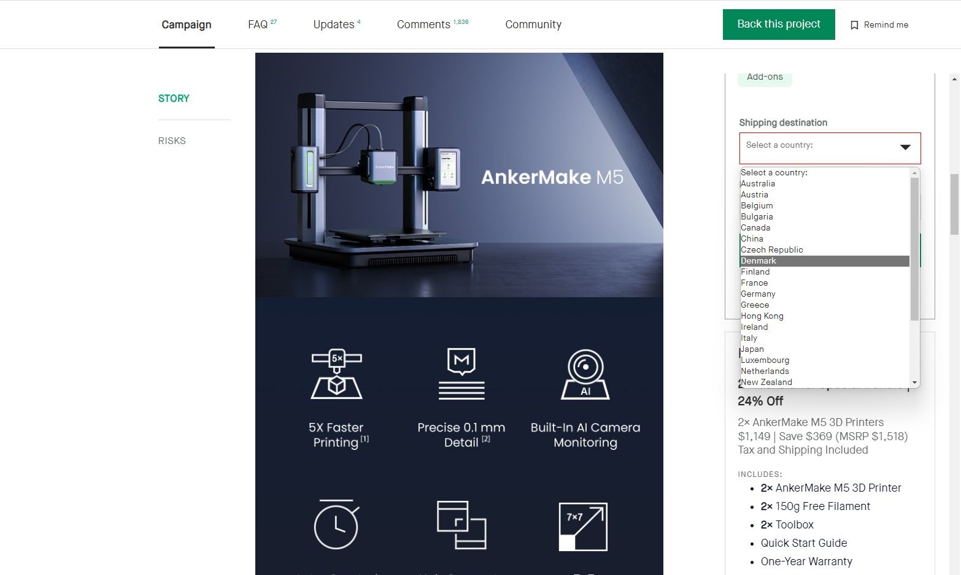Pick Hong Kong from the list
The height and width of the screenshot is (575, 961).
click(824, 316)
